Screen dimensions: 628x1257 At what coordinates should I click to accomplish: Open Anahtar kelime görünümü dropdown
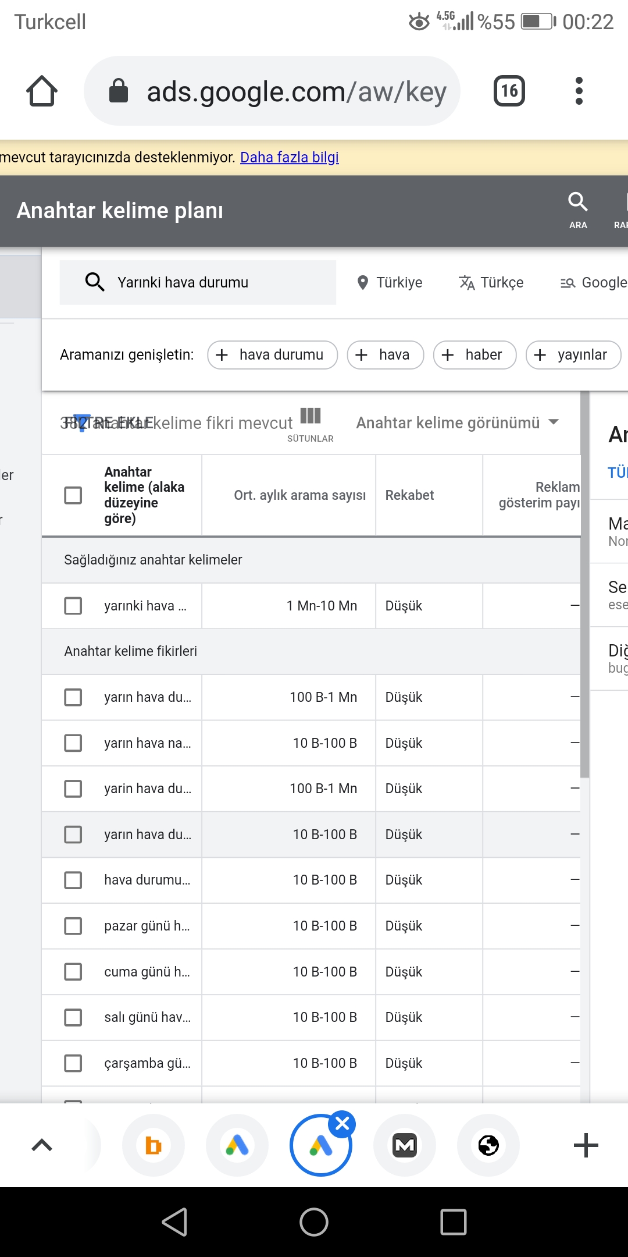(x=457, y=422)
